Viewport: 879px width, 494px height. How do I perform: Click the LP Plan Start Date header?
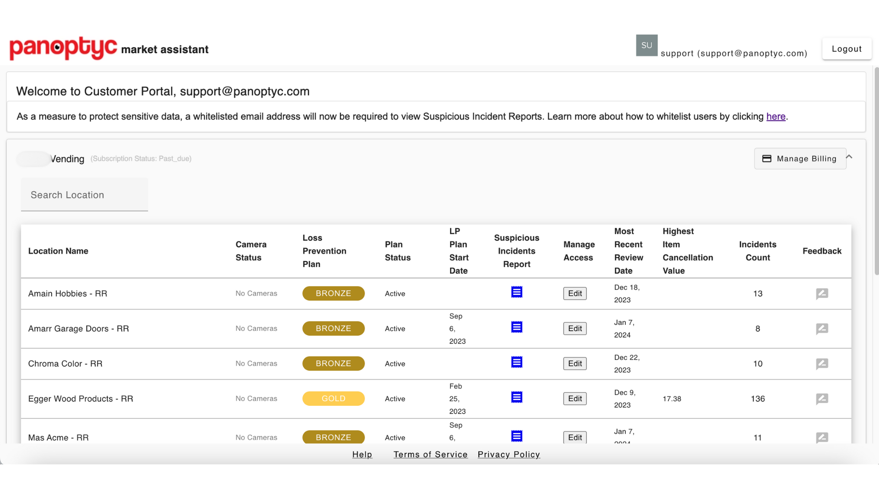(459, 251)
